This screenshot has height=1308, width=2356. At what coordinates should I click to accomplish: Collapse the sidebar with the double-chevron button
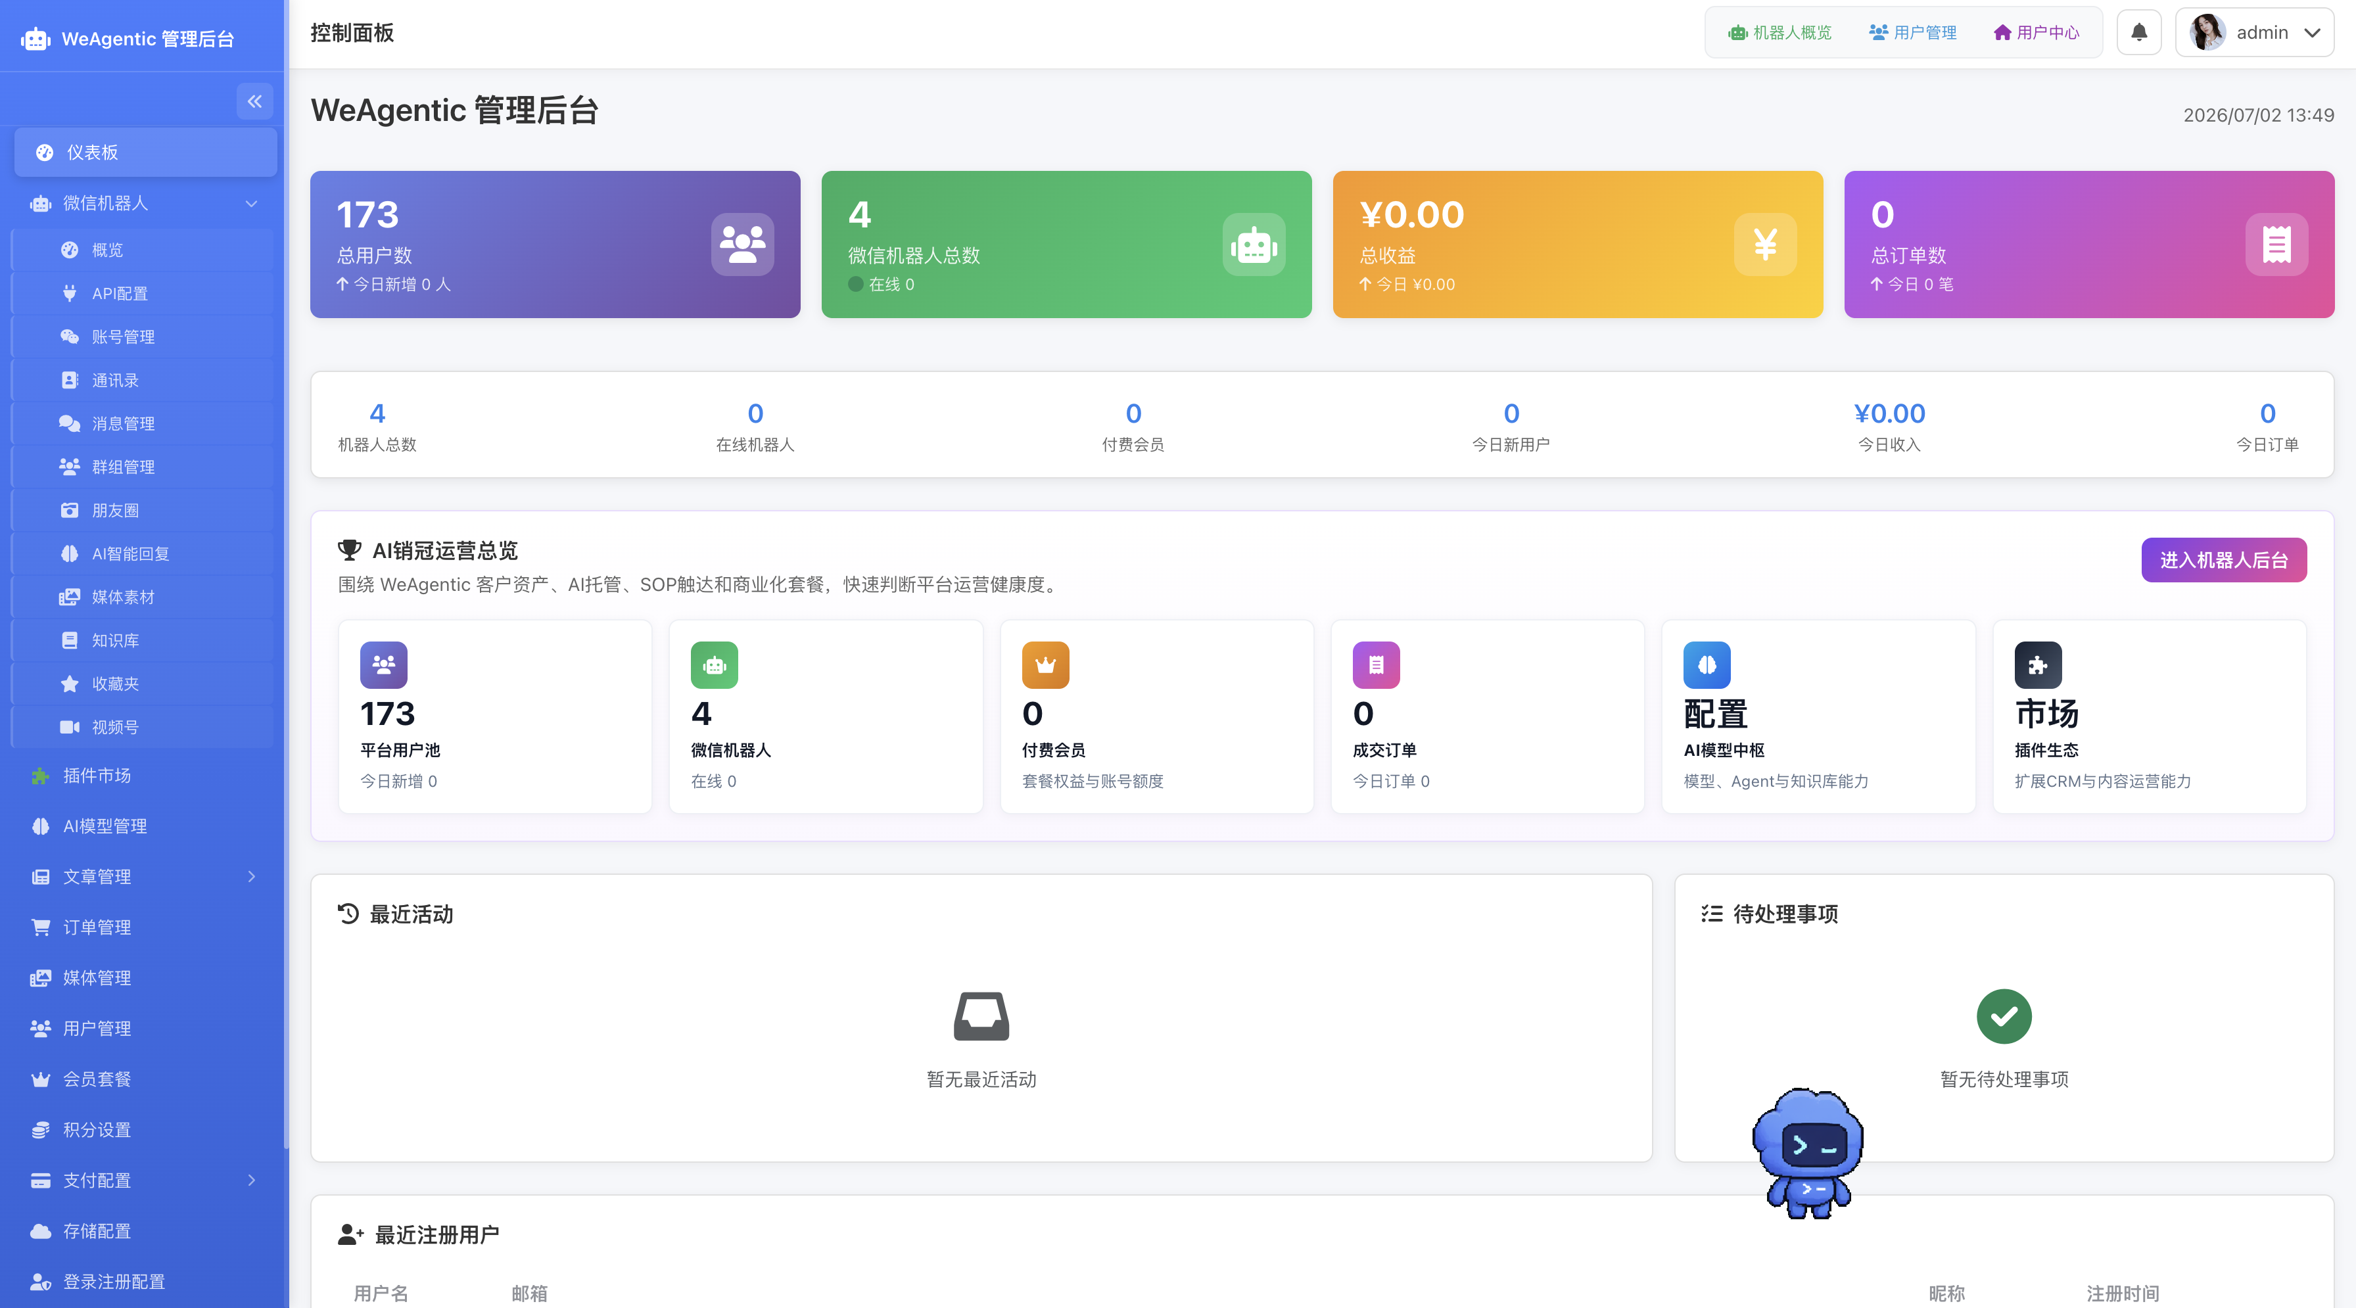(x=254, y=101)
